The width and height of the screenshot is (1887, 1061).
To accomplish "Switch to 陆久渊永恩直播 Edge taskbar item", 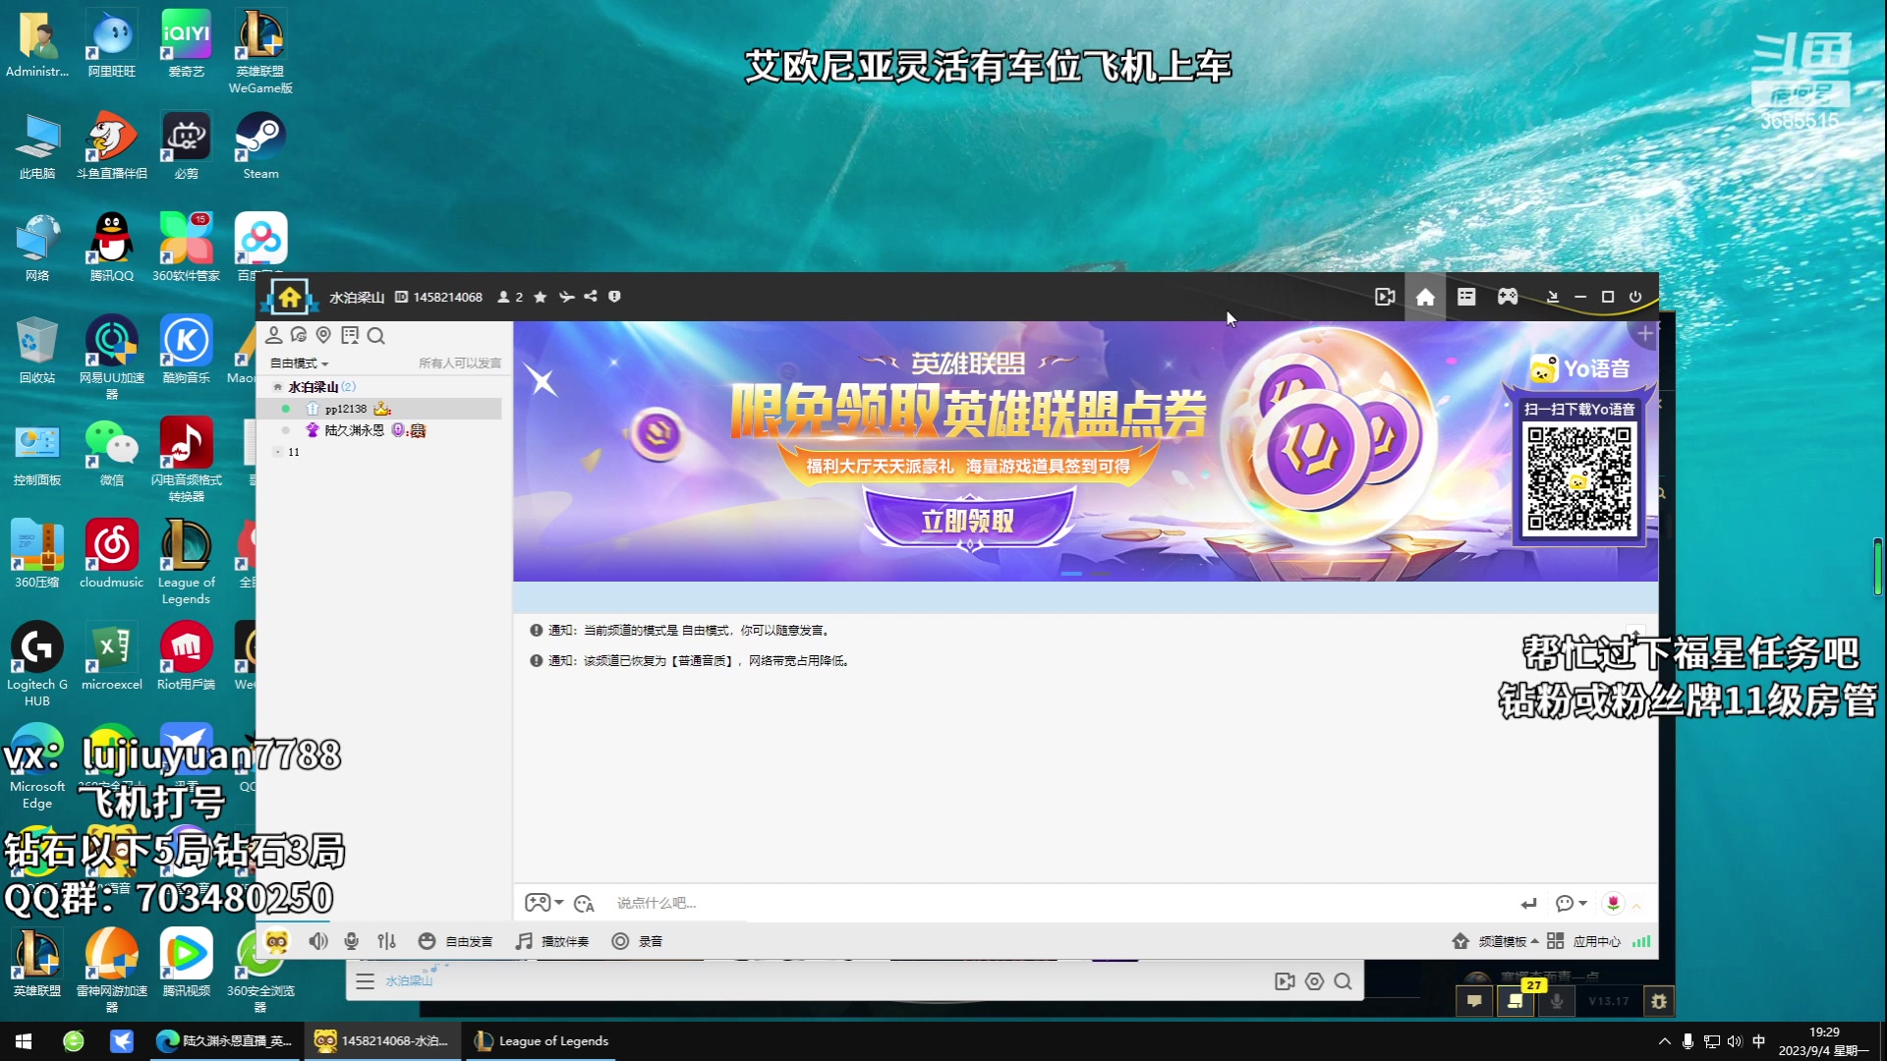I will pyautogui.click(x=224, y=1041).
